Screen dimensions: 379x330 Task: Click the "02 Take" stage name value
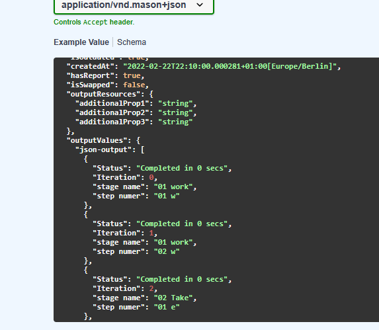click(x=173, y=298)
